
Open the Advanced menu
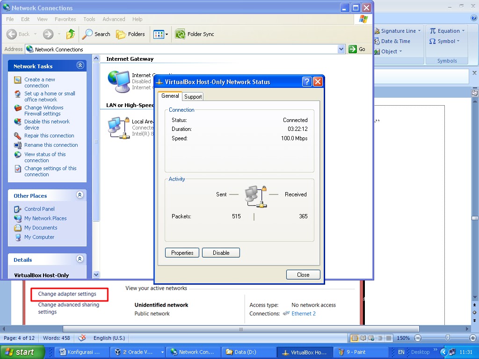pyautogui.click(x=114, y=19)
